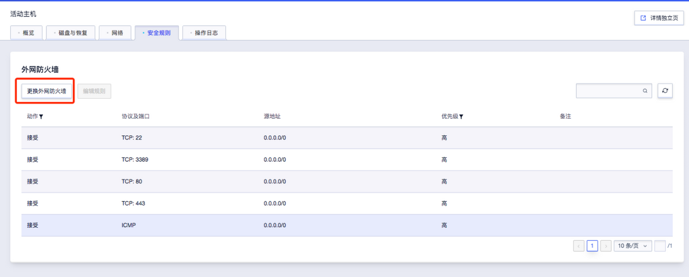This screenshot has height=277, width=689.
Task: Go to next page arrow
Action: click(606, 245)
